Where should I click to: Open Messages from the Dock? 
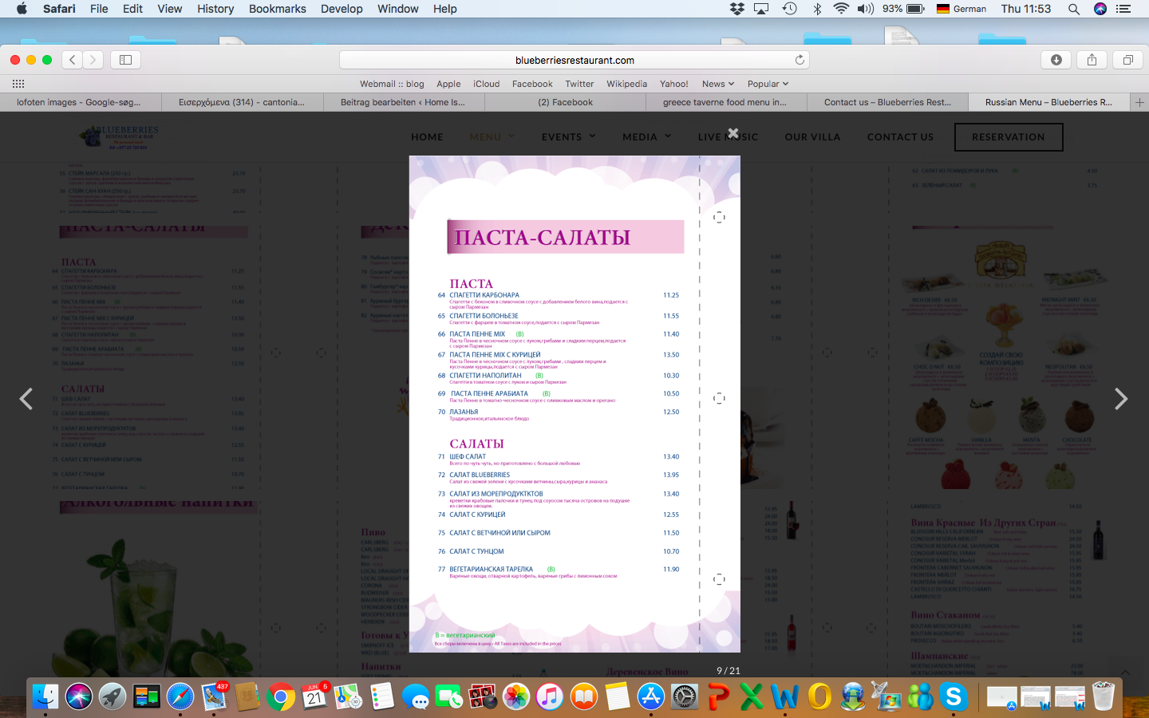click(416, 696)
